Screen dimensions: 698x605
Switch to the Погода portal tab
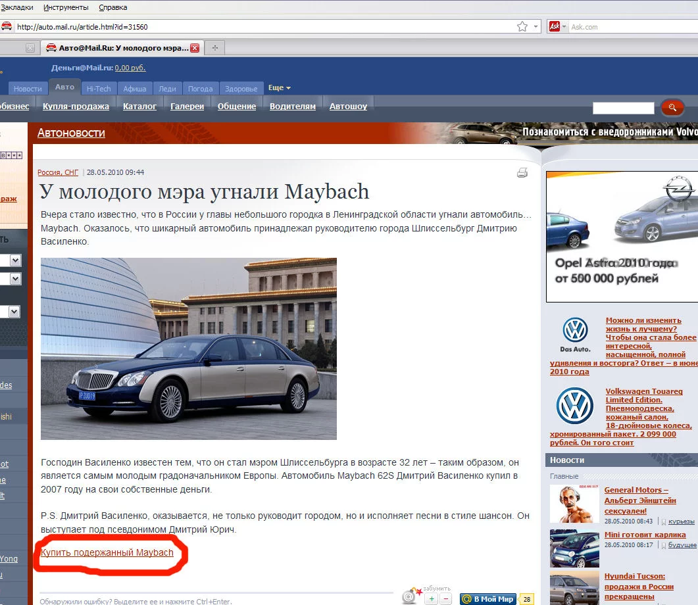[200, 89]
